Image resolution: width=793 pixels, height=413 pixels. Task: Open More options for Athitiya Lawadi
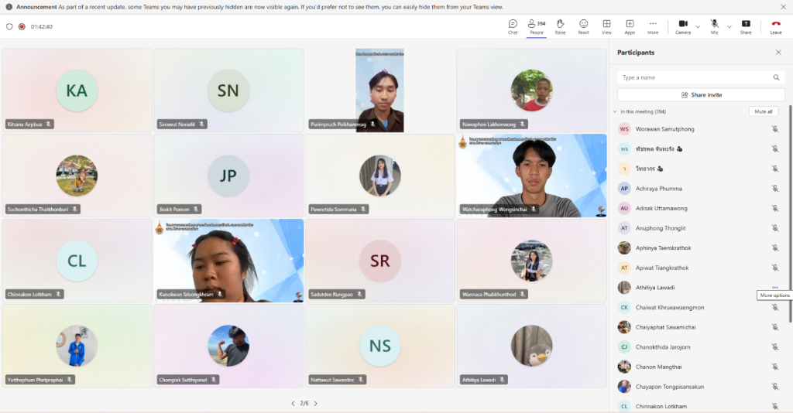tap(774, 288)
